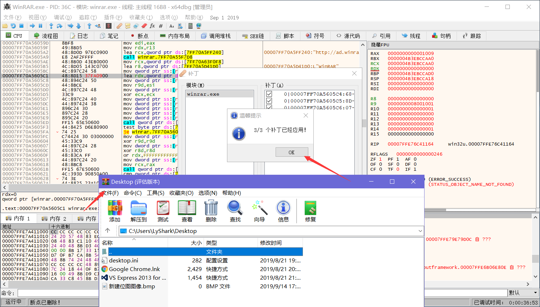Show variables hash icon

[x=160, y=26]
